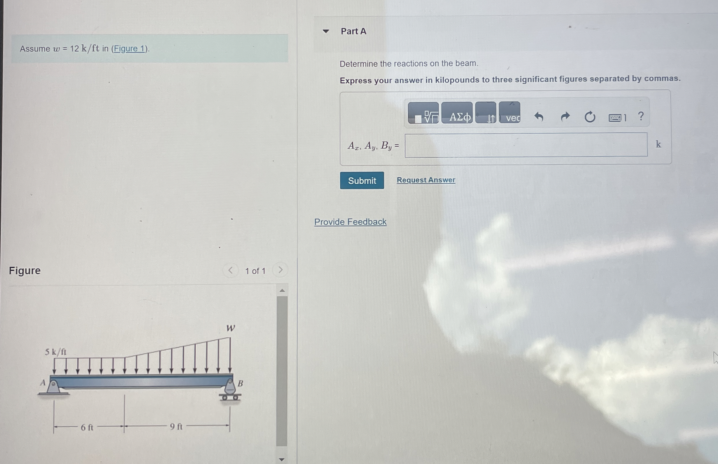Open the Provide Feedback link
Viewport: 718px width, 464px height.
(x=350, y=222)
